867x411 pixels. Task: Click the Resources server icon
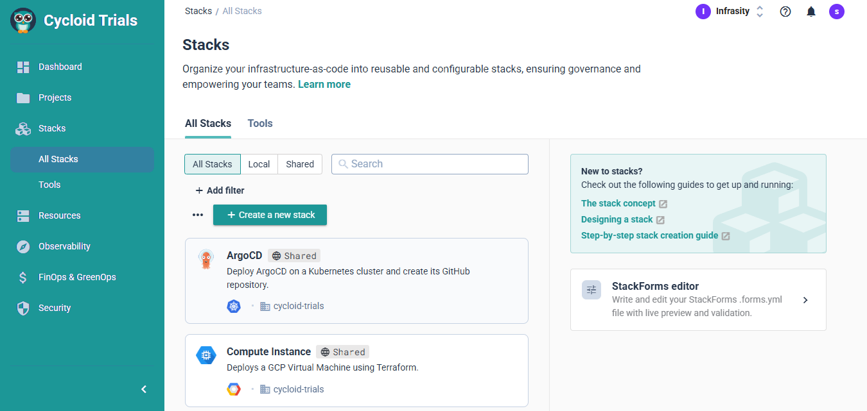[x=23, y=215]
